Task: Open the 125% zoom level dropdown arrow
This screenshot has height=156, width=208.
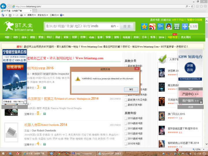Action: tap(204, 150)
